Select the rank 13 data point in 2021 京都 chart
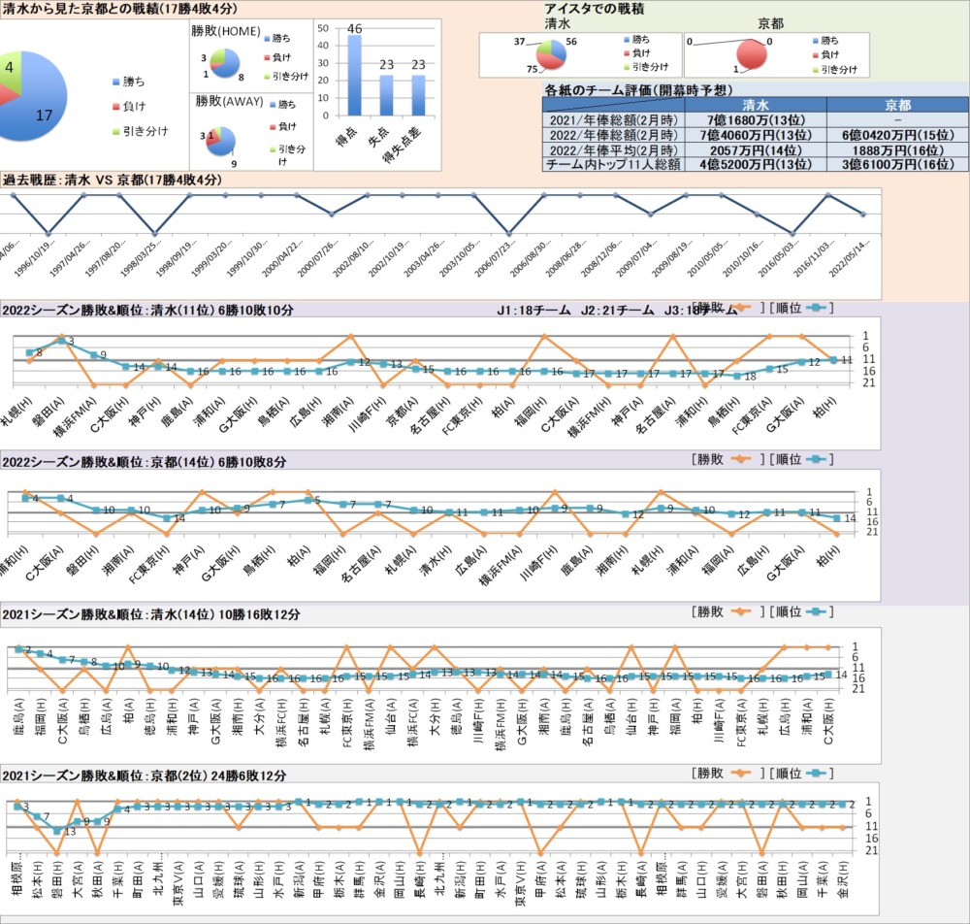This screenshot has height=924, width=970. [x=57, y=831]
